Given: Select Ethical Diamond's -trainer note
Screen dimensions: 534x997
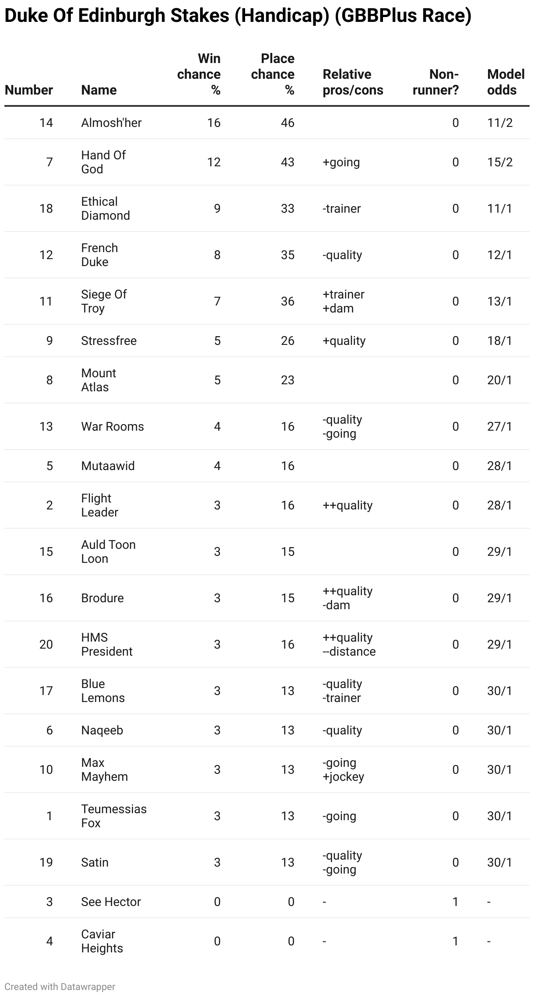Looking at the screenshot, I should pyautogui.click(x=341, y=208).
